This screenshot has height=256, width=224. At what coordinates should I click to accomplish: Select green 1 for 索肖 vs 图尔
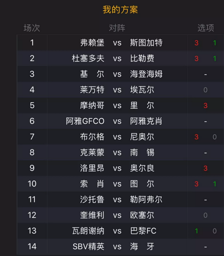[x=215, y=184]
